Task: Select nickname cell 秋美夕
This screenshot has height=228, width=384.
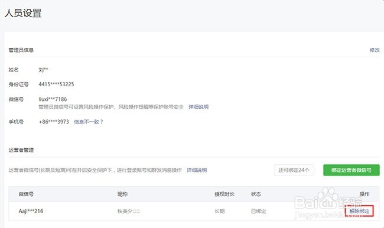Action: [x=129, y=211]
